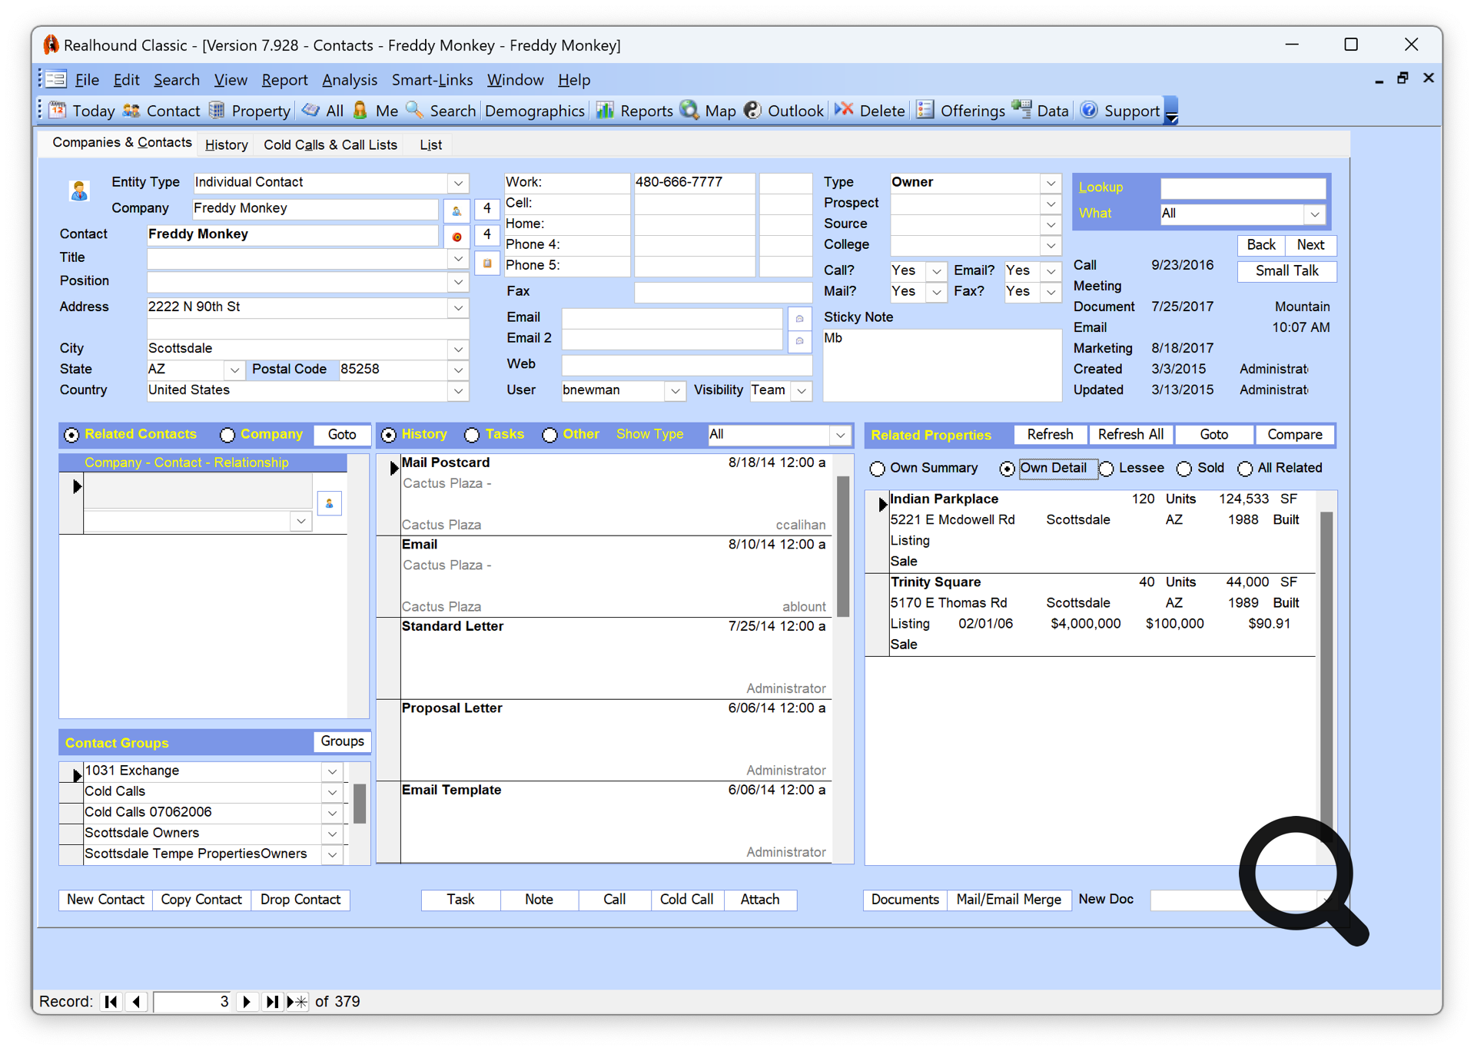This screenshot has width=1474, height=1051.
Task: Select the Other radio button
Action: [x=549, y=436]
